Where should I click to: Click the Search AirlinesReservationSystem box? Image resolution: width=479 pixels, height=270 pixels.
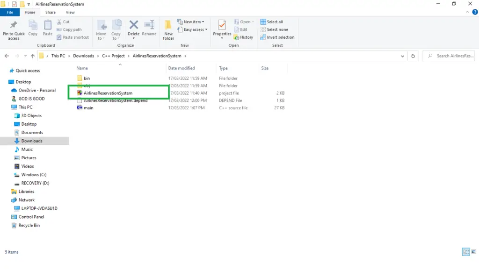[451, 56]
